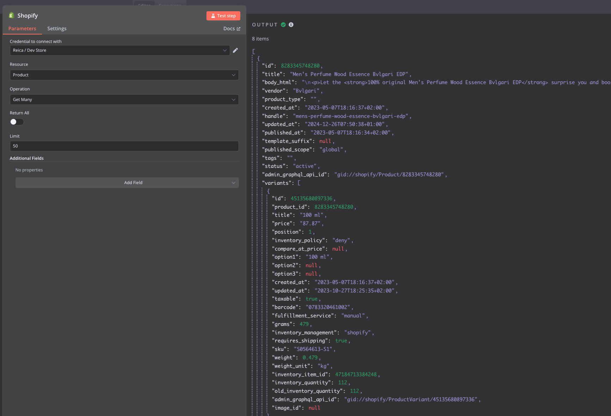Viewport: 611px width, 416px height.
Task: Click the fulfillment_service value "manual"
Action: tap(353, 316)
